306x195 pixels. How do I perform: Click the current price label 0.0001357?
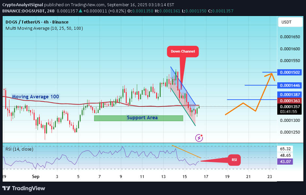tap(290, 106)
